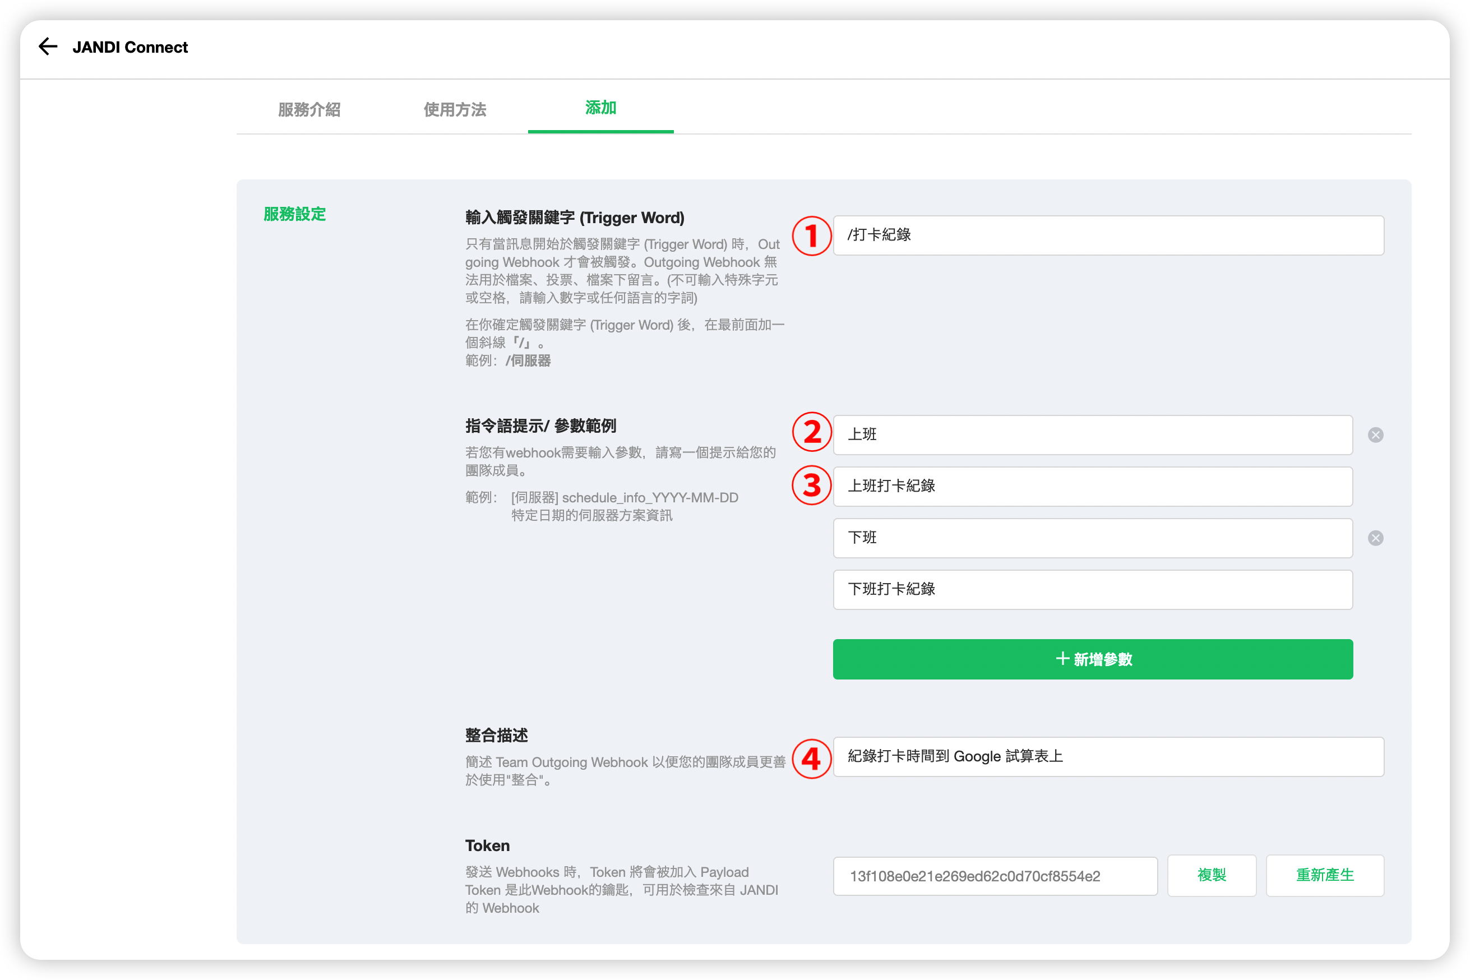This screenshot has width=1470, height=980.
Task: Click 重新產生 to regenerate the token
Action: (1324, 875)
